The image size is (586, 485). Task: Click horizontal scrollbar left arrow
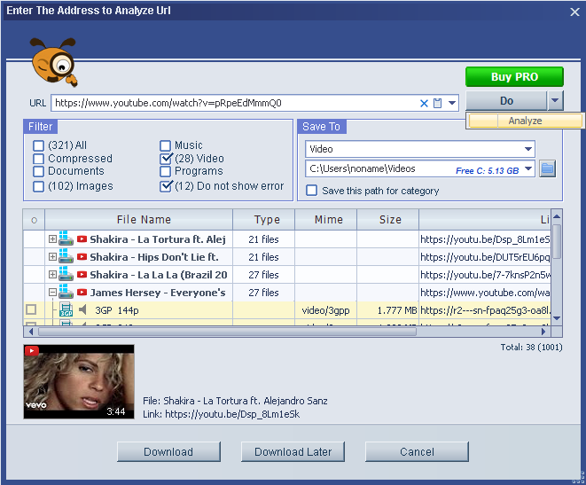[x=31, y=332]
